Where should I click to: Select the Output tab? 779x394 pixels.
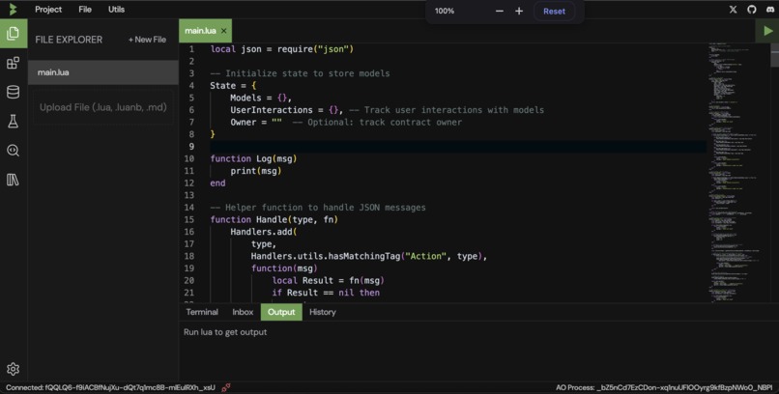[x=281, y=312]
